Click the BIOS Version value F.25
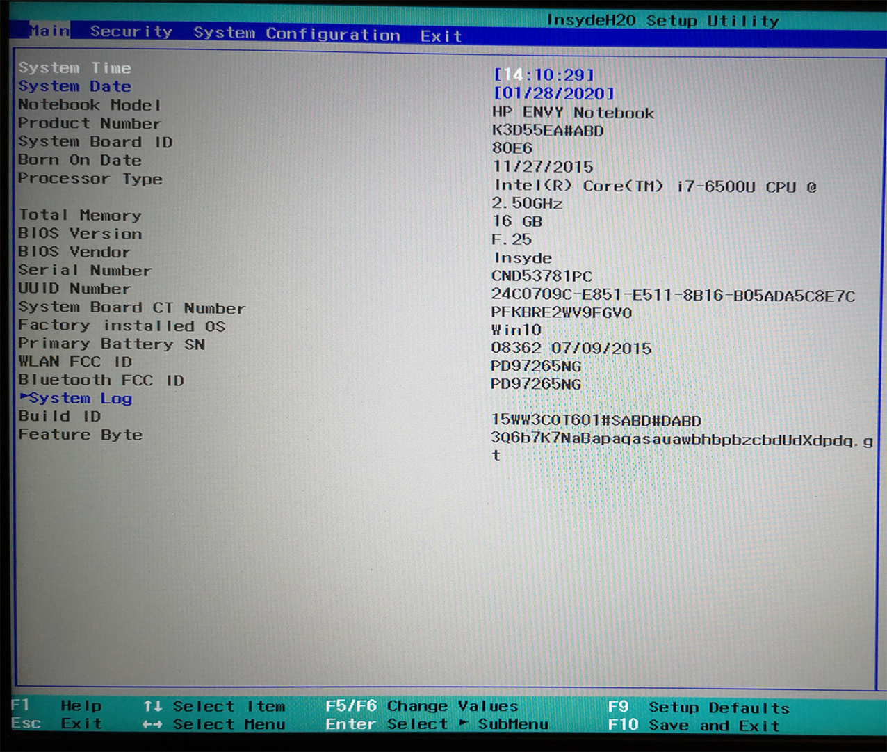 tap(511, 239)
